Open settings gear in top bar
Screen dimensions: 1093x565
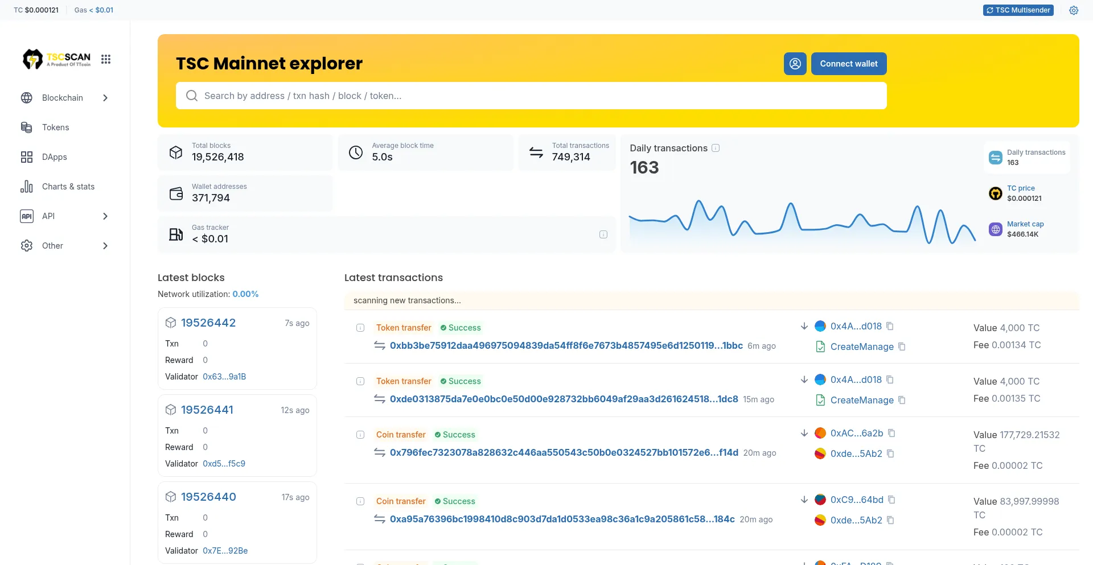click(1074, 10)
